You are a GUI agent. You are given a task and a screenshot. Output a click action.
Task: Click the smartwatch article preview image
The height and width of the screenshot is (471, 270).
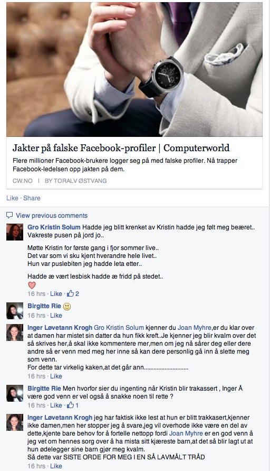tap(134, 69)
